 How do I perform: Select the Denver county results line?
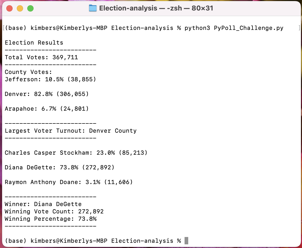point(47,94)
